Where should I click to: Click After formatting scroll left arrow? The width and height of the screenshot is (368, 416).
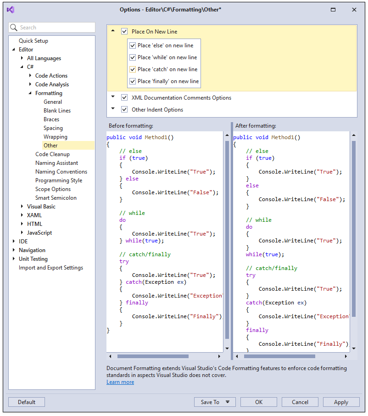coord(237,356)
